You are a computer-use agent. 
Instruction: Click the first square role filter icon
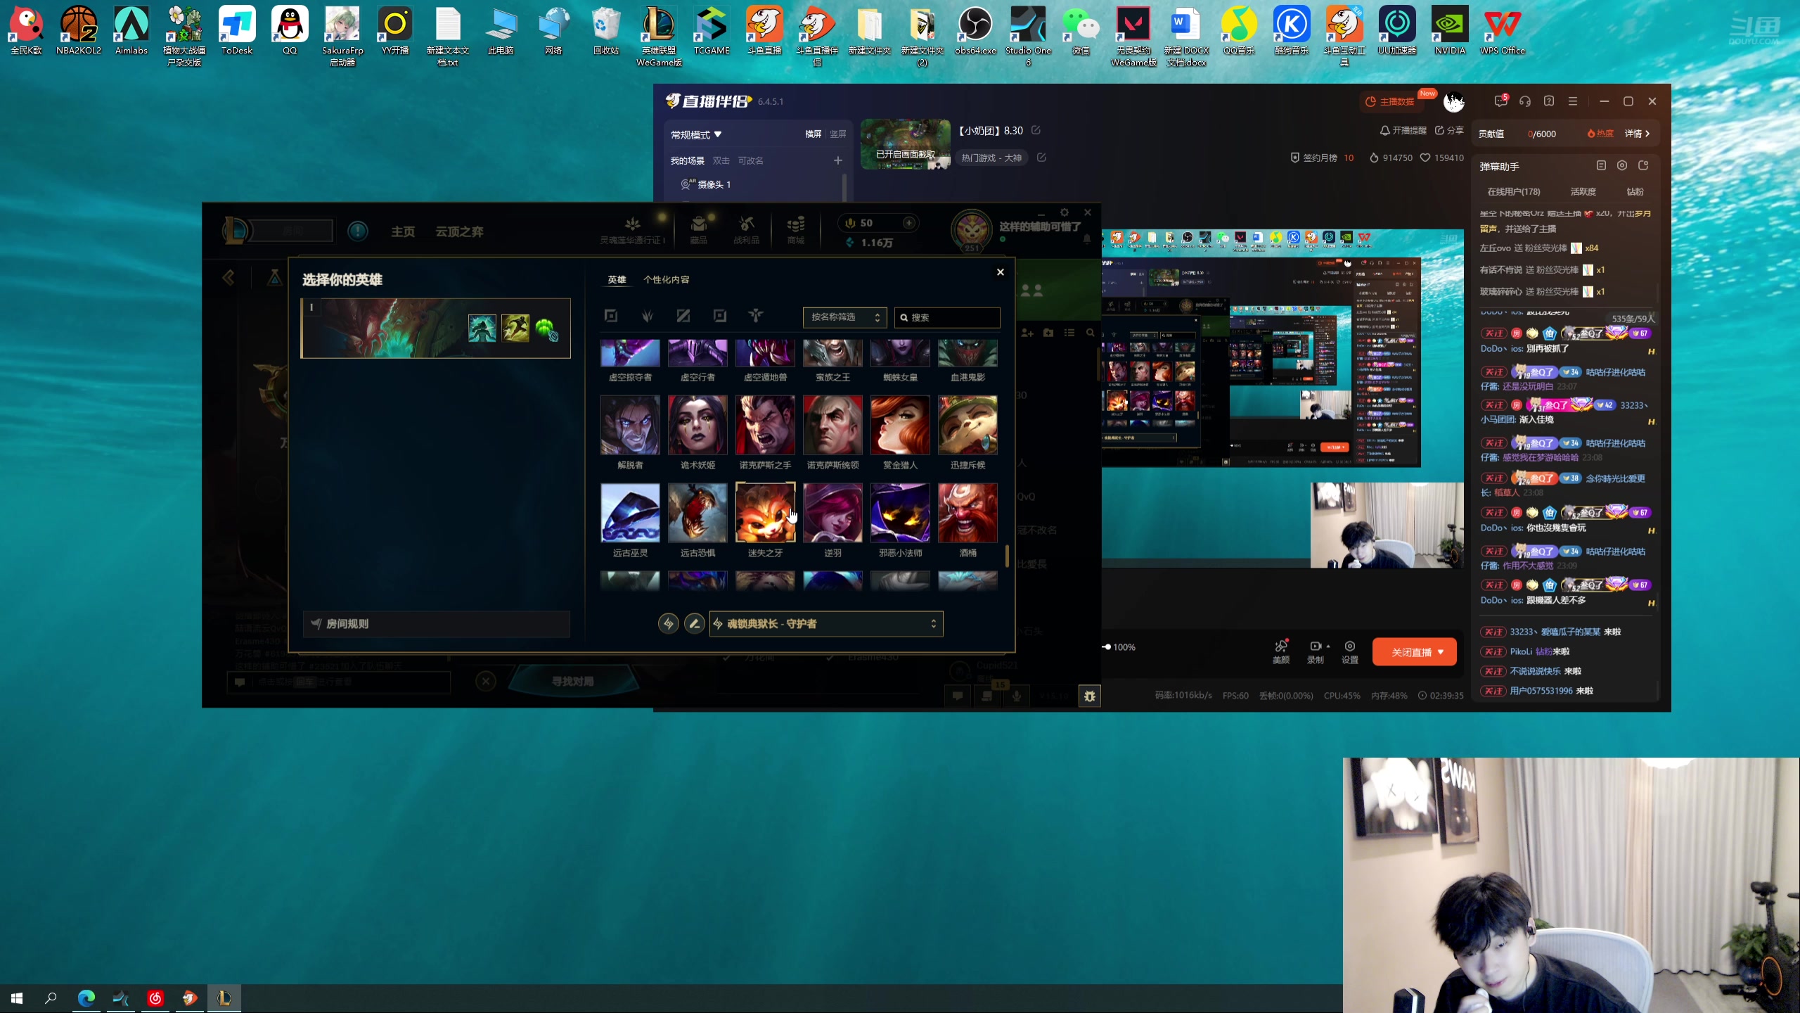(x=611, y=316)
